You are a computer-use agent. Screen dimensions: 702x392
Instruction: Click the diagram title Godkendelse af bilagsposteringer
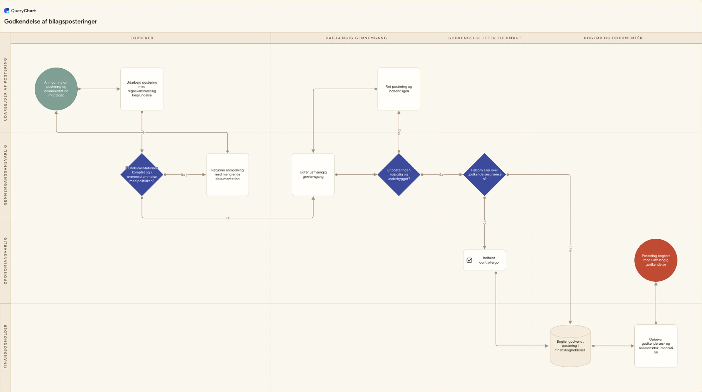50,21
